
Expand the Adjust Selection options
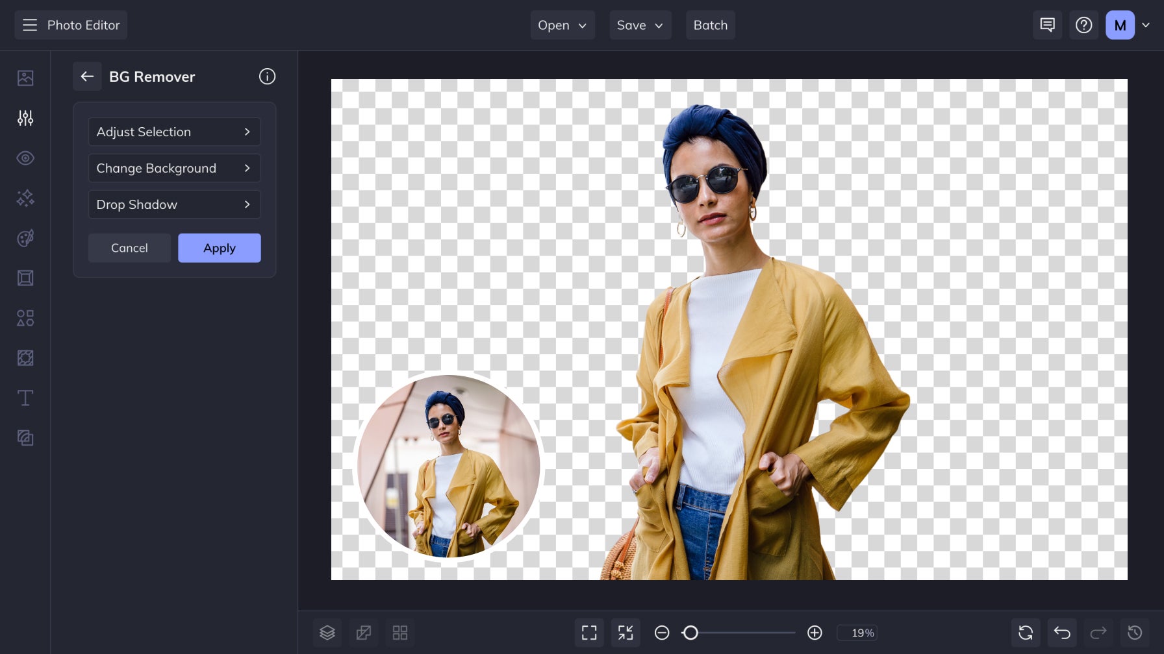pyautogui.click(x=174, y=132)
